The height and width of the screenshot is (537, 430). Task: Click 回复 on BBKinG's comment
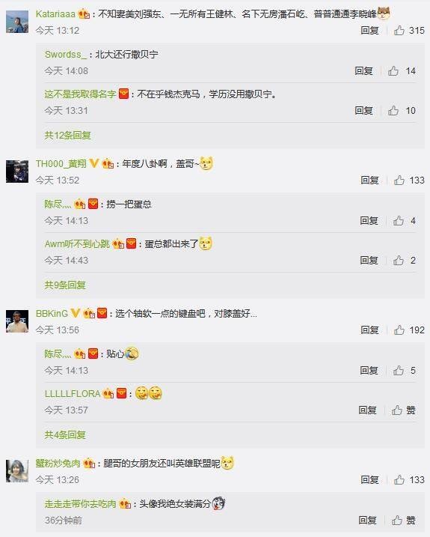click(369, 330)
